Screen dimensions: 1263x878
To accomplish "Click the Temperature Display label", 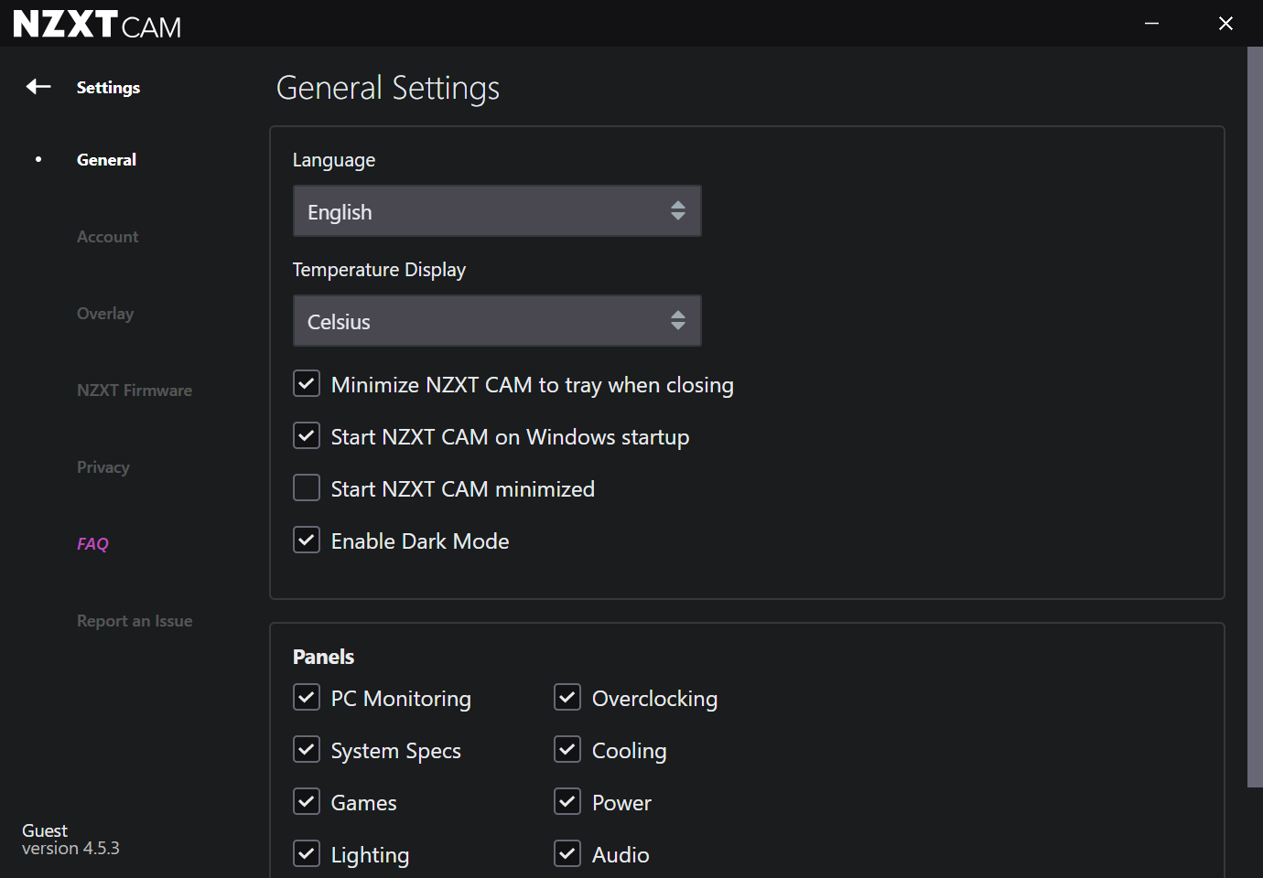I will [379, 270].
